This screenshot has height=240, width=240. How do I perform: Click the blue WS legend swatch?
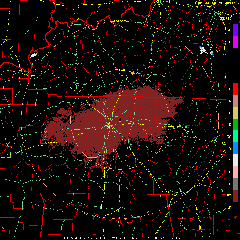(x=235, y=148)
